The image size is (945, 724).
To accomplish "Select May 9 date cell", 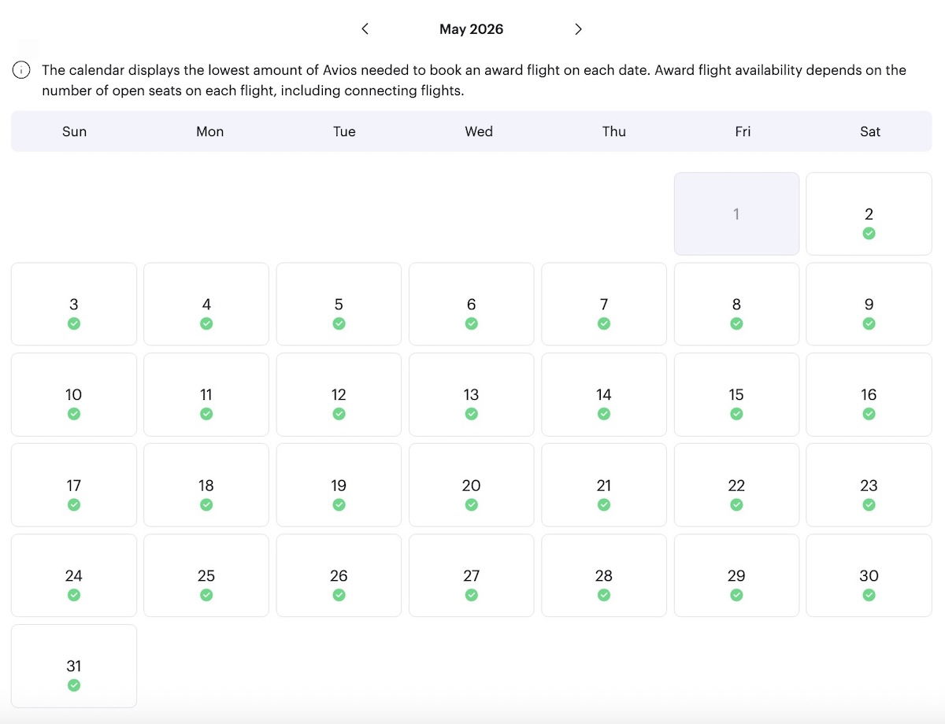I will pos(869,305).
